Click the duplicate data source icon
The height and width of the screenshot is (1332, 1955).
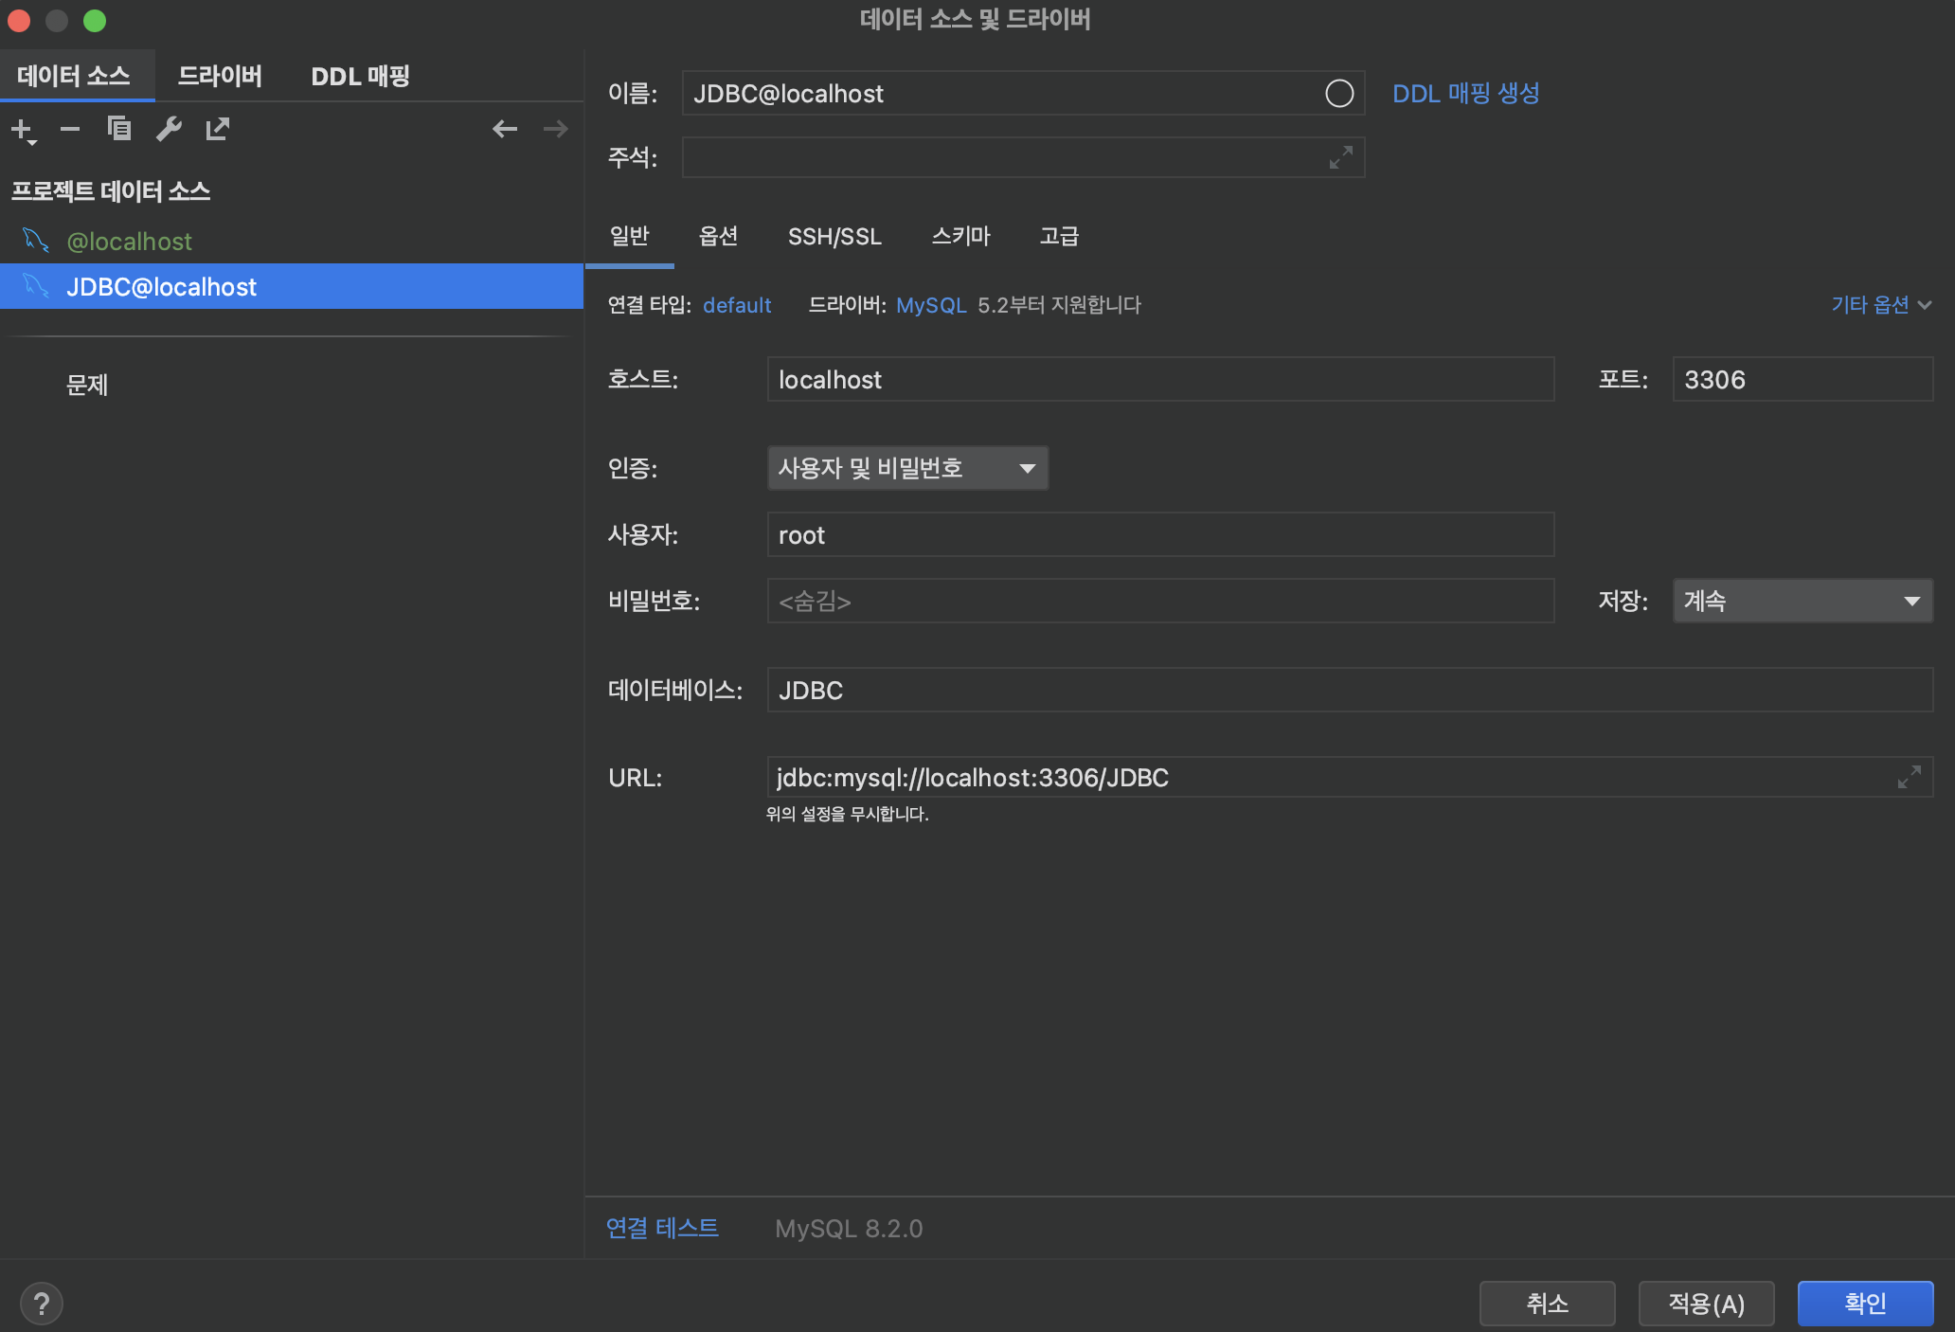119,129
